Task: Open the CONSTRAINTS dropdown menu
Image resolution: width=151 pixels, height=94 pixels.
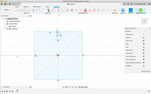Action: 83,13
